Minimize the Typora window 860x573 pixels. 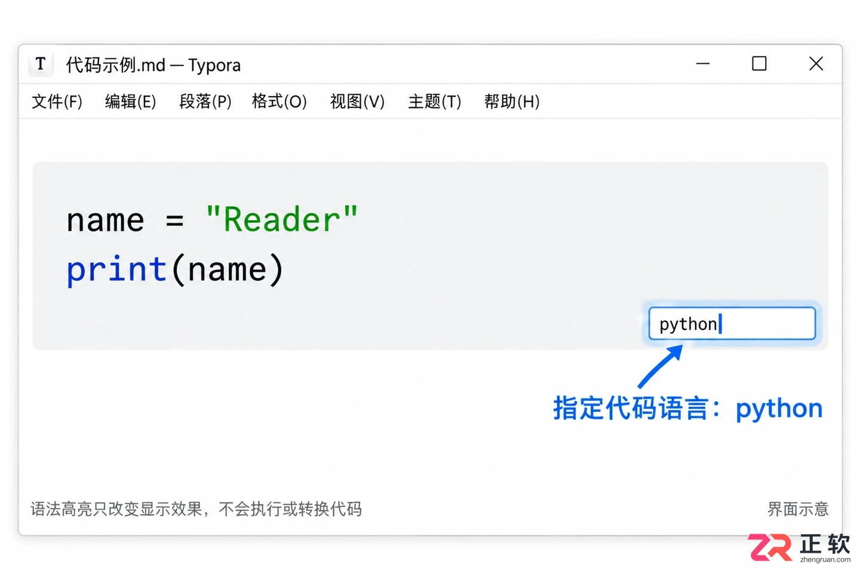(x=703, y=63)
